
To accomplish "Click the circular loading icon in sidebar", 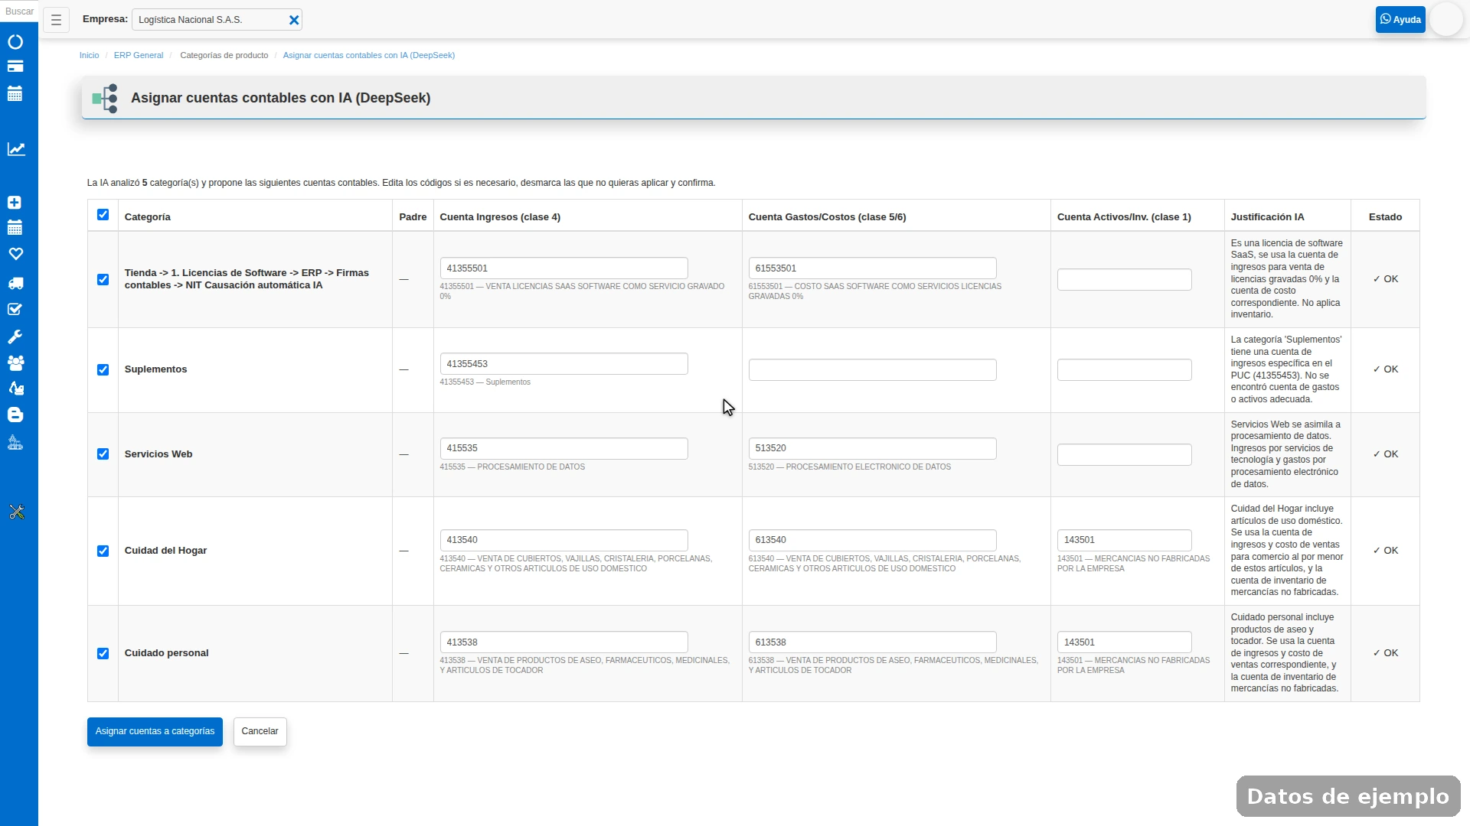I will [x=15, y=42].
